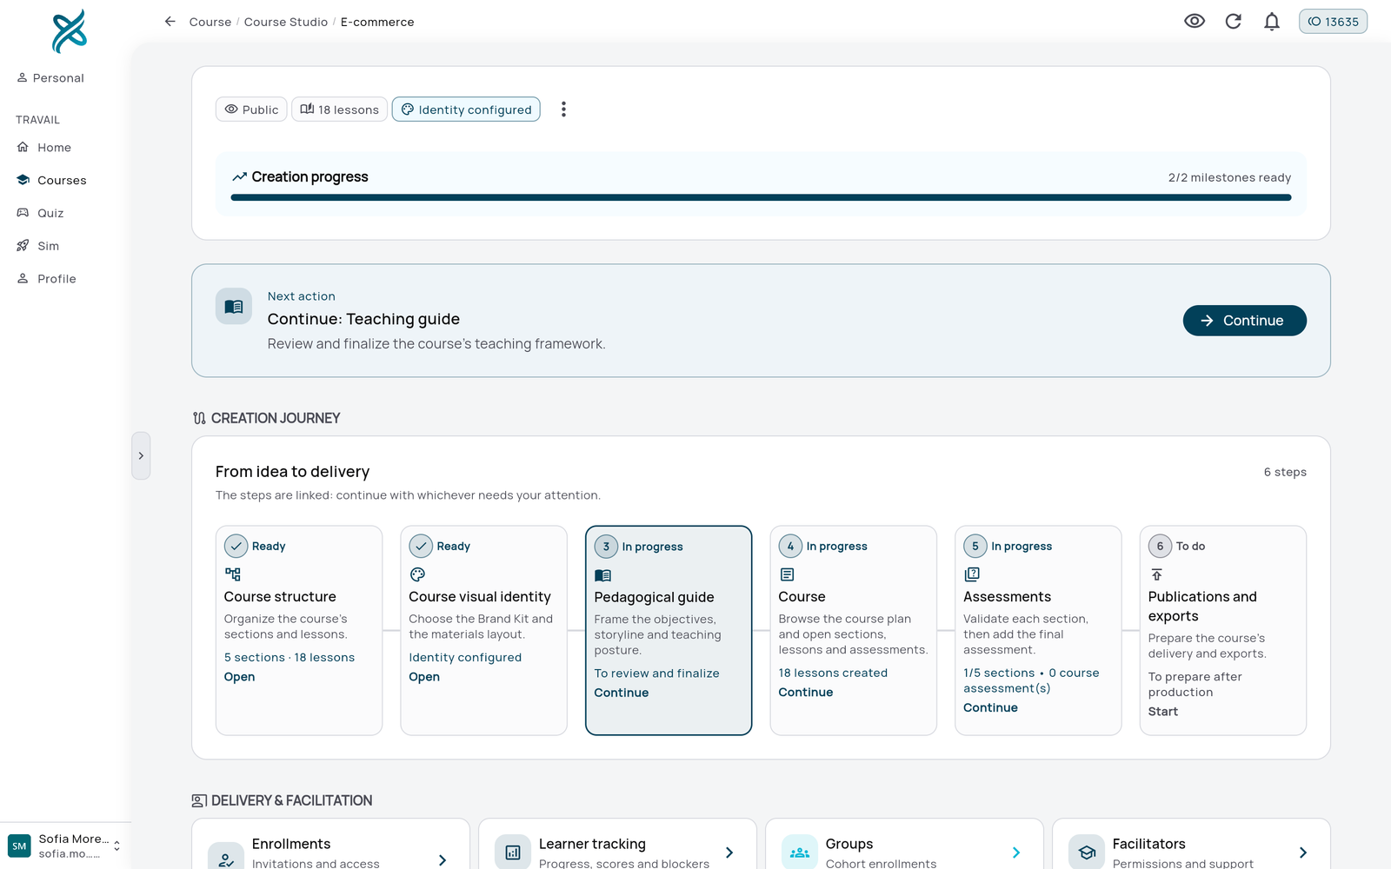Viewport: 1391px width, 869px height.
Task: Click the Continue button for the Teaching guide
Action: 1244,321
